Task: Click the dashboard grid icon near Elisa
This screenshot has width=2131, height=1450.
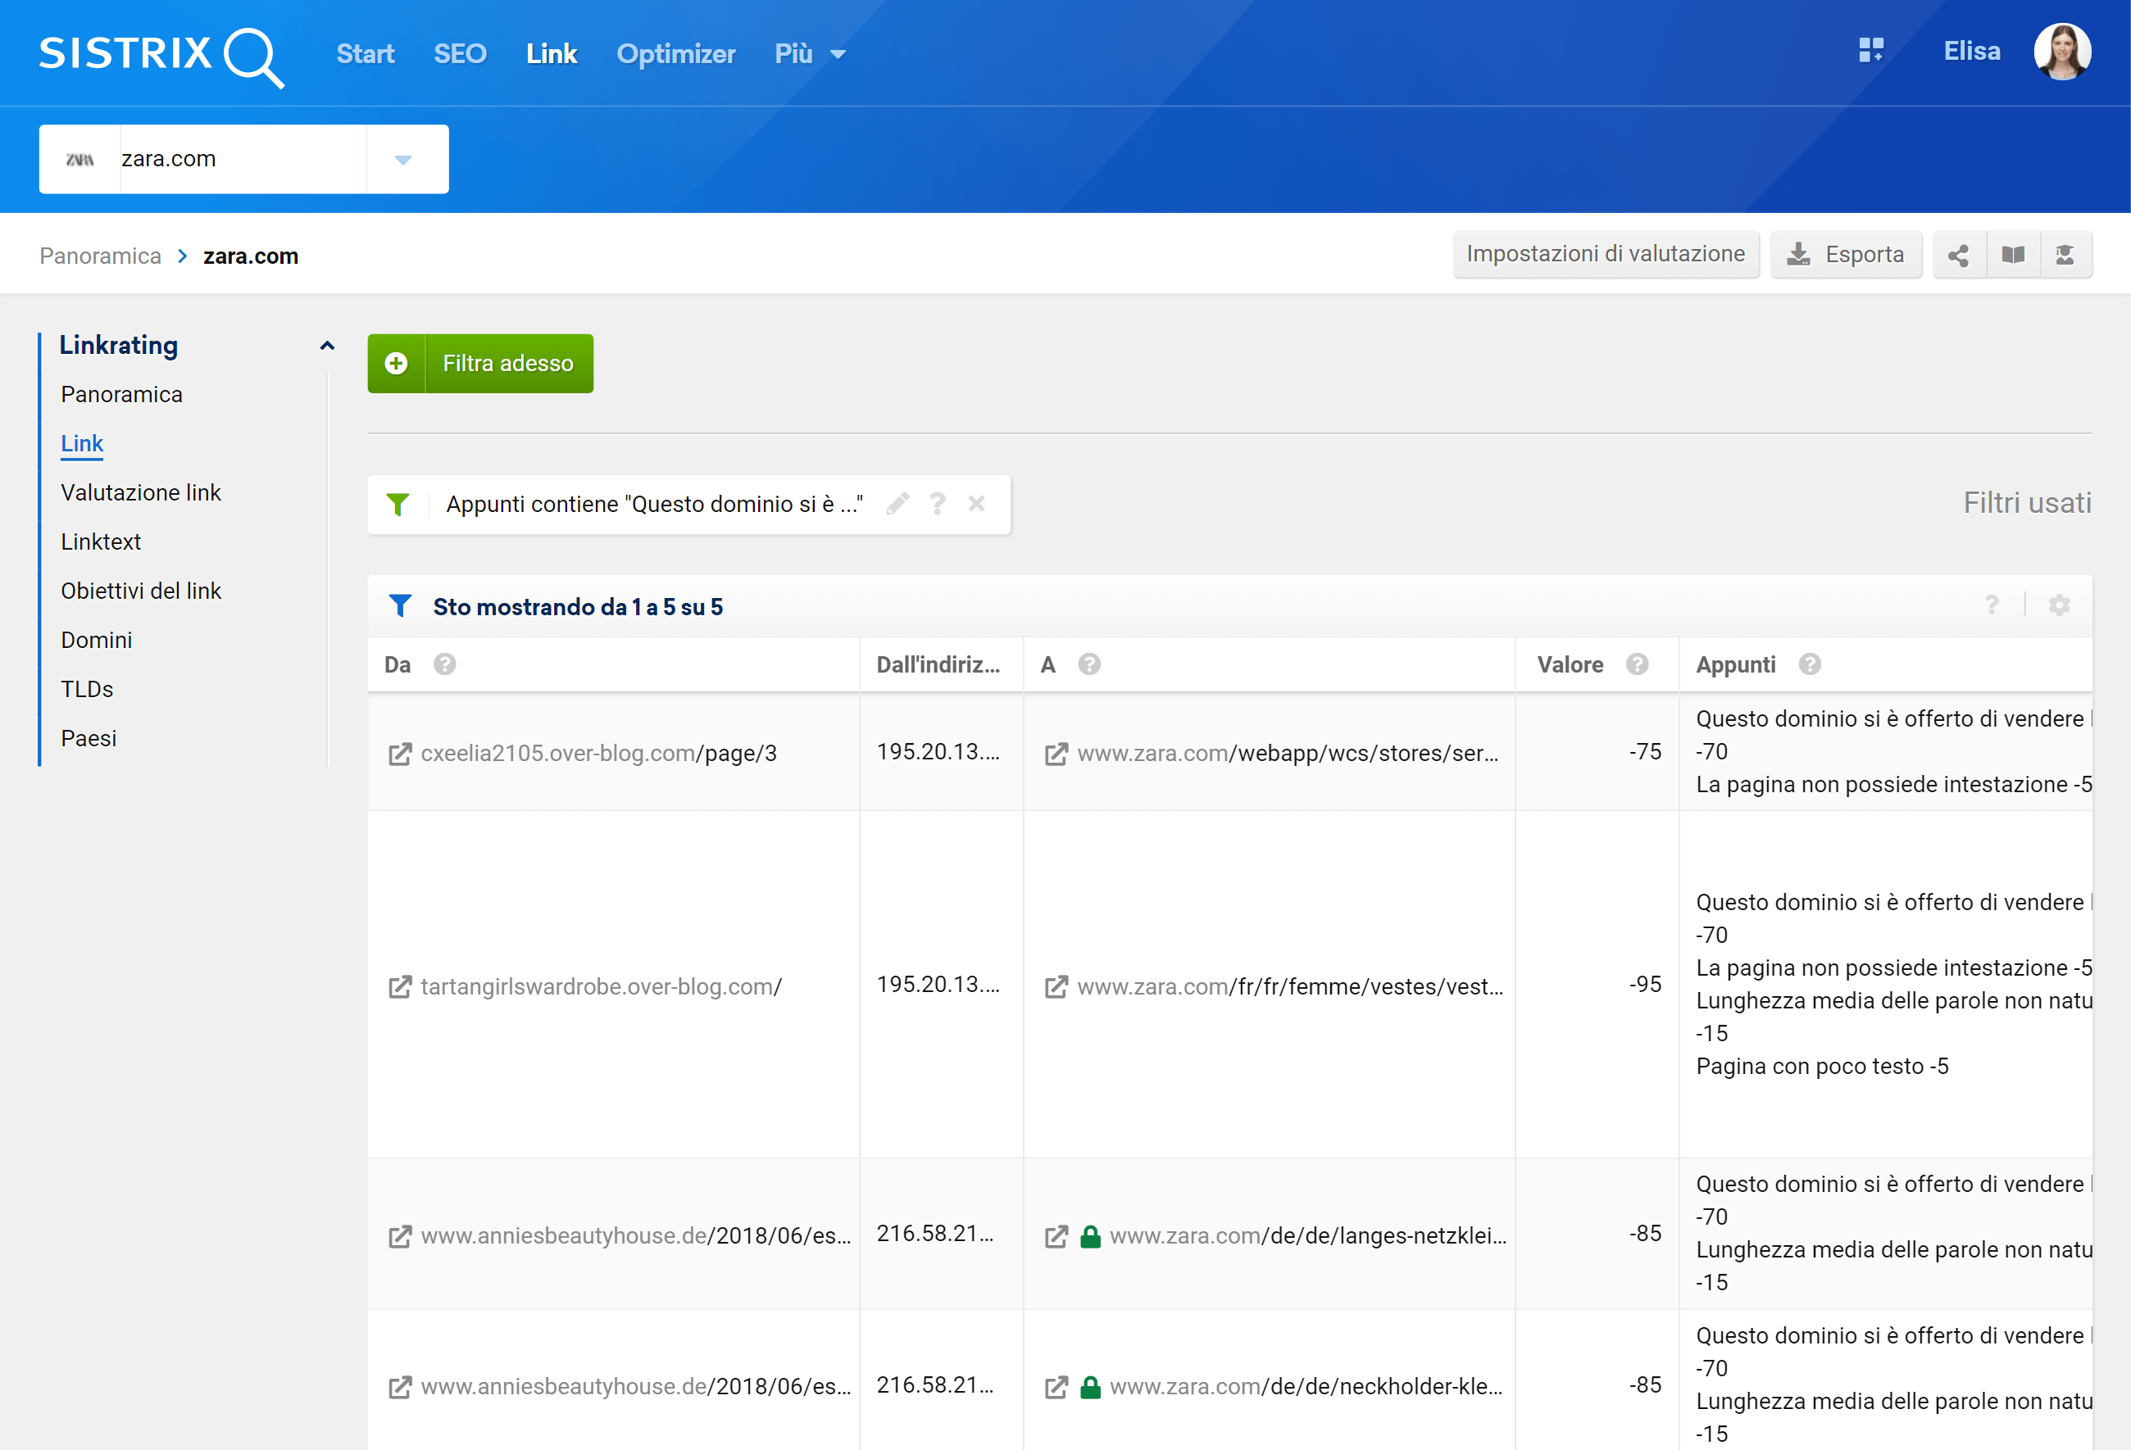Action: pyautogui.click(x=1870, y=51)
